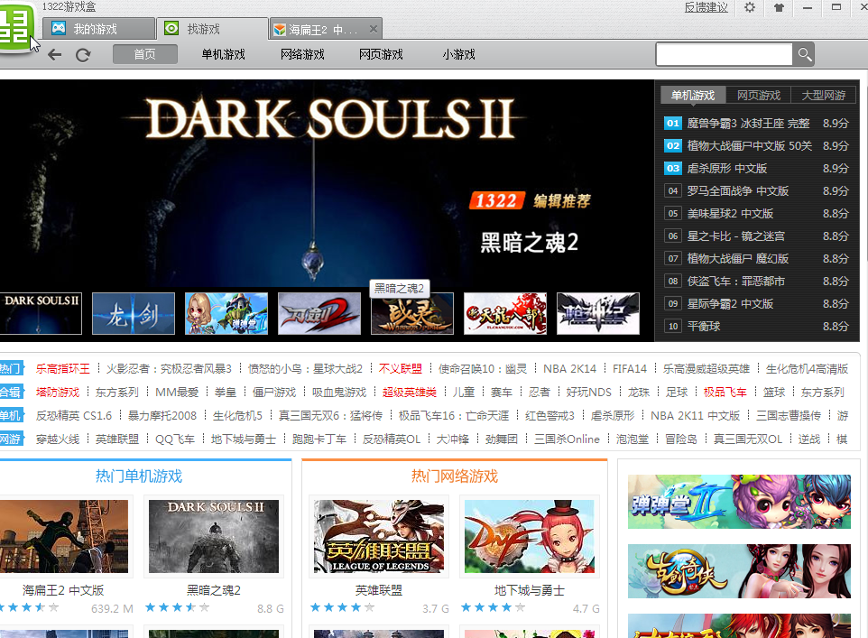Viewport: 868px width, 638px height.
Task: Click the 热门单机游戏 section heading
Action: pyautogui.click(x=138, y=476)
